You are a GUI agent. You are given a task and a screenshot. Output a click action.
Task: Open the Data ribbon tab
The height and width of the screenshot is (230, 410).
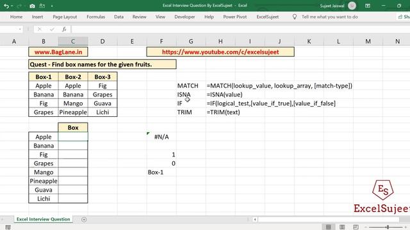point(119,17)
